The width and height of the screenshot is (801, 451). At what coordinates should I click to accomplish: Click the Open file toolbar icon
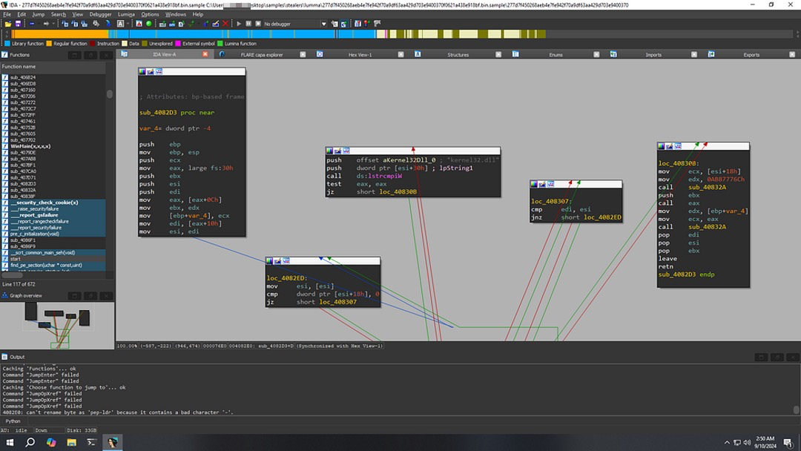[x=7, y=24]
